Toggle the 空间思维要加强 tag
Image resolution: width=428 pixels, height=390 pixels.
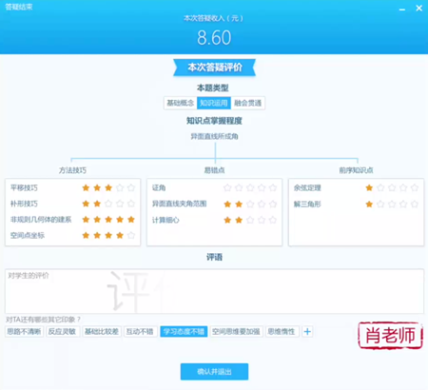(236, 332)
